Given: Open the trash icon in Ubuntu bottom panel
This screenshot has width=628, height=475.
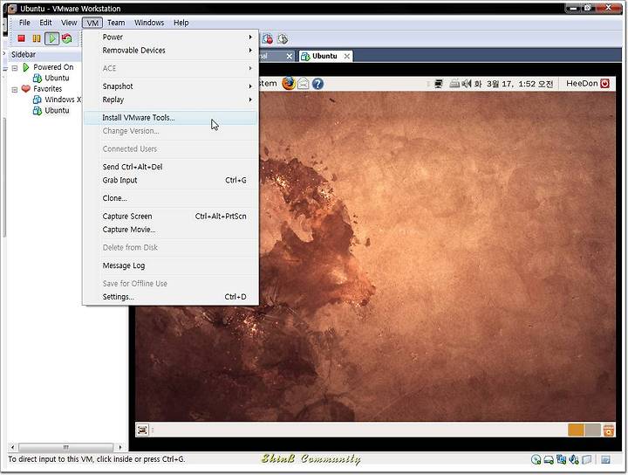Looking at the screenshot, I should point(609,430).
